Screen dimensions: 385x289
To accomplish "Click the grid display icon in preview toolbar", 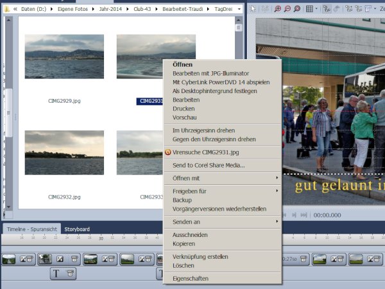I will [309, 9].
